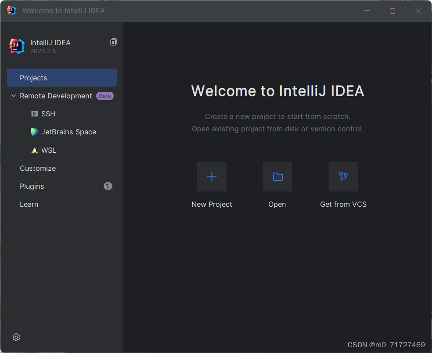Collapse the Remote Development section
The height and width of the screenshot is (353, 432).
(x=13, y=96)
